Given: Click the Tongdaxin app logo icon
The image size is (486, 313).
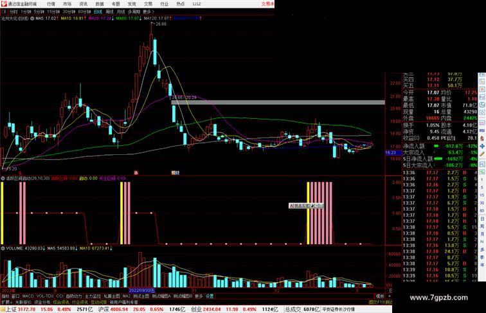Looking at the screenshot, I should coord(4,4).
